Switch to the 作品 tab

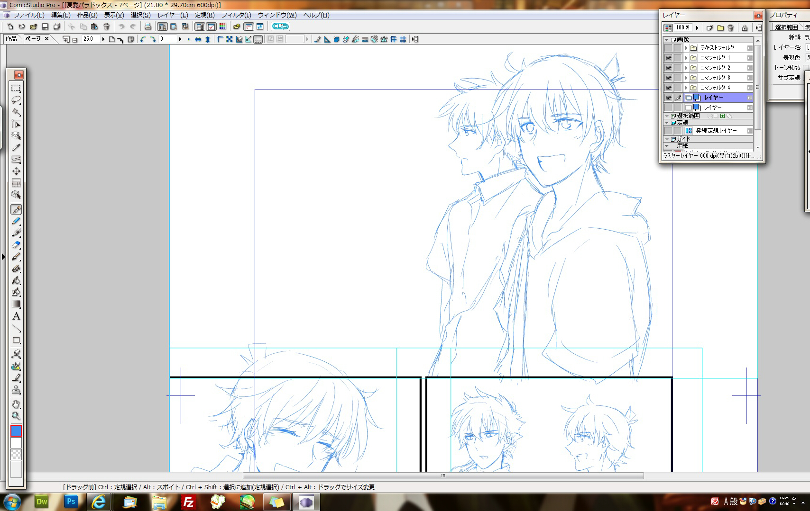point(11,39)
